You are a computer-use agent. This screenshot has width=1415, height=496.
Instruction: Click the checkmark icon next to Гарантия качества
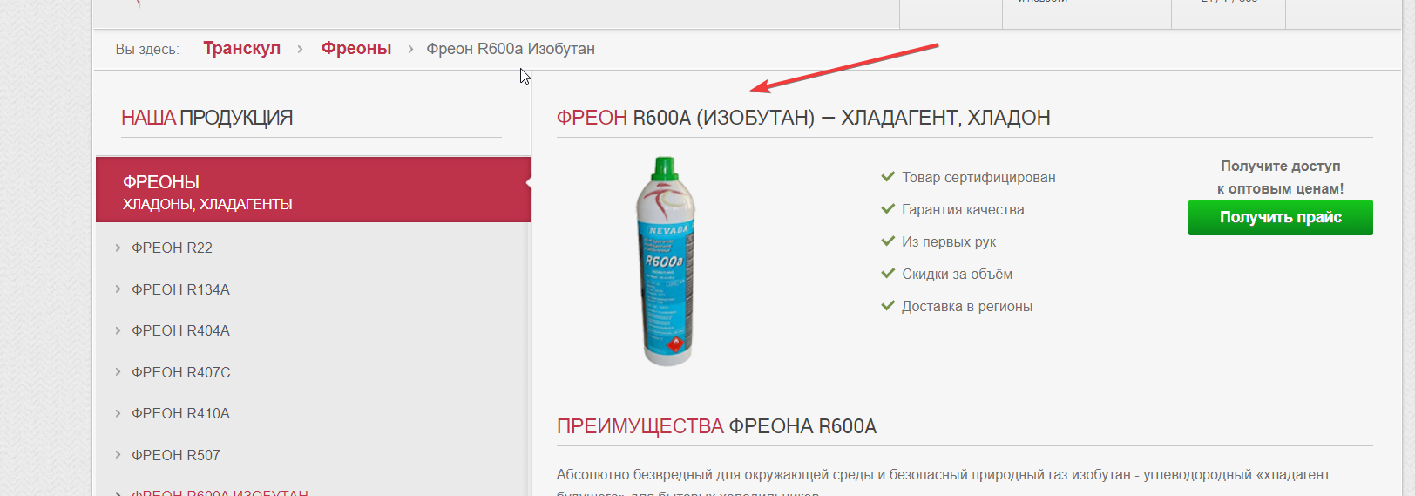click(x=888, y=209)
